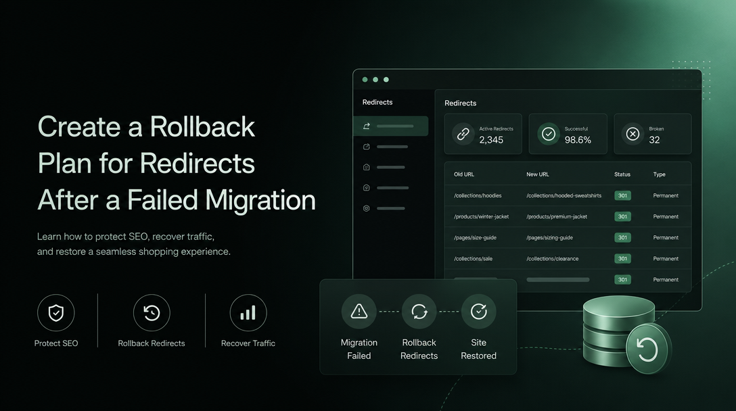
Task: Click the Protect SEO label
Action: click(x=56, y=343)
